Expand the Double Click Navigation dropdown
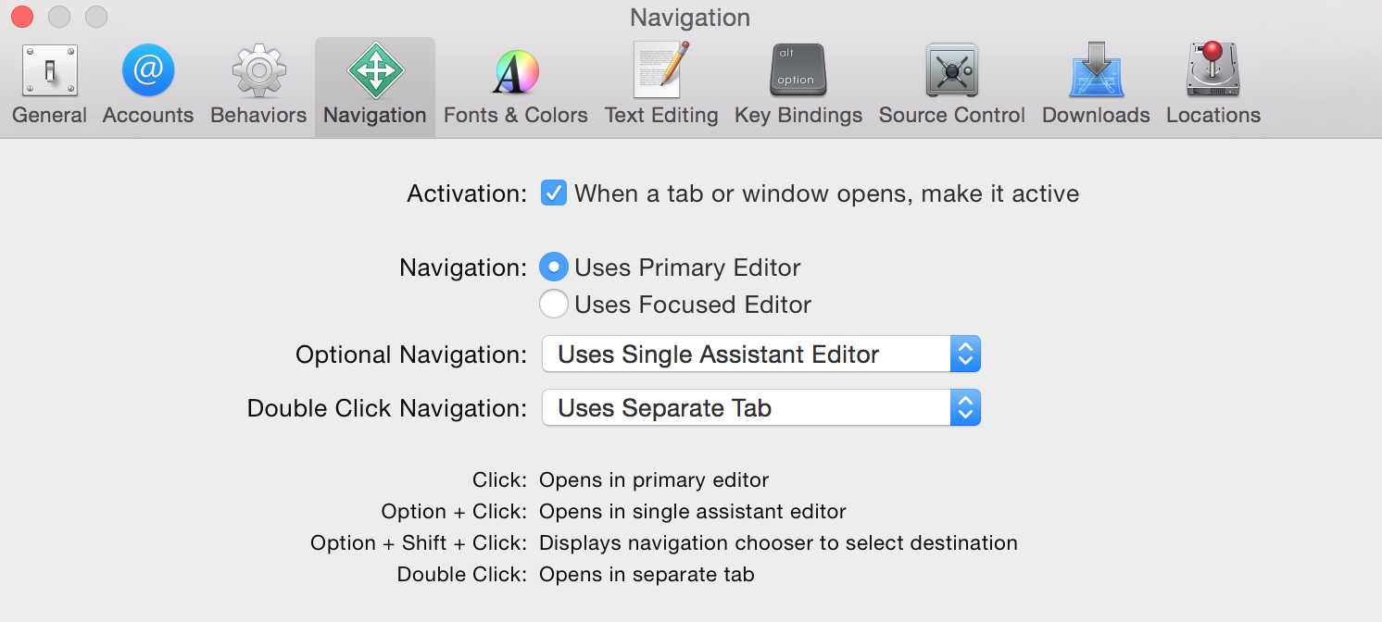The image size is (1382, 622). tap(761, 408)
